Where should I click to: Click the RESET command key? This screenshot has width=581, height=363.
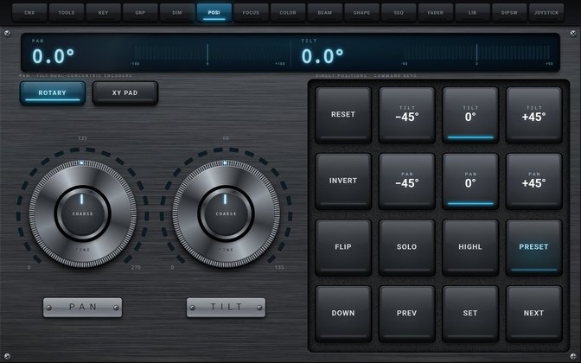tap(343, 115)
